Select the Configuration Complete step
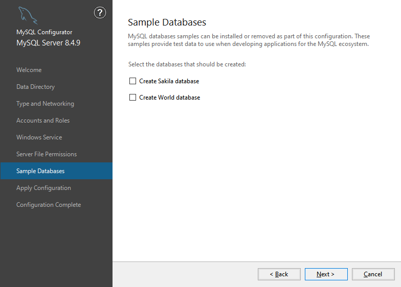This screenshot has height=287, width=401. click(49, 205)
